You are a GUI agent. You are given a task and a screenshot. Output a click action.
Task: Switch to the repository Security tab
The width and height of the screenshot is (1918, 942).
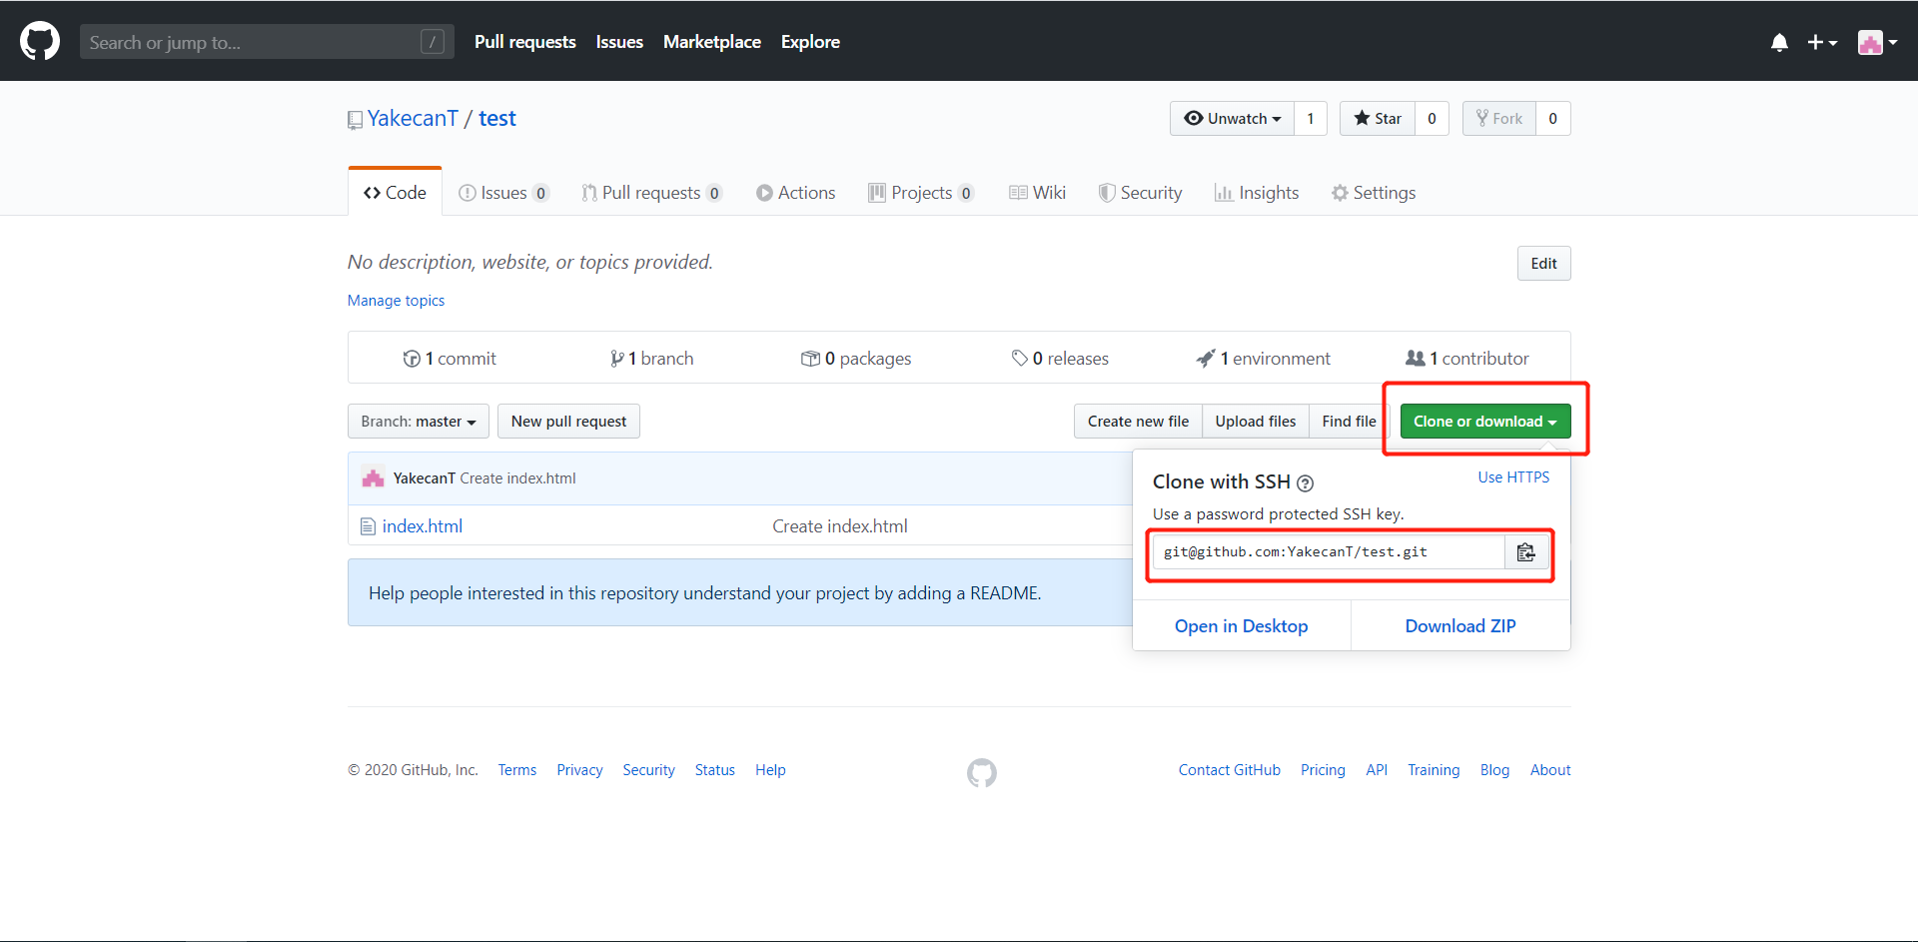coord(1140,193)
